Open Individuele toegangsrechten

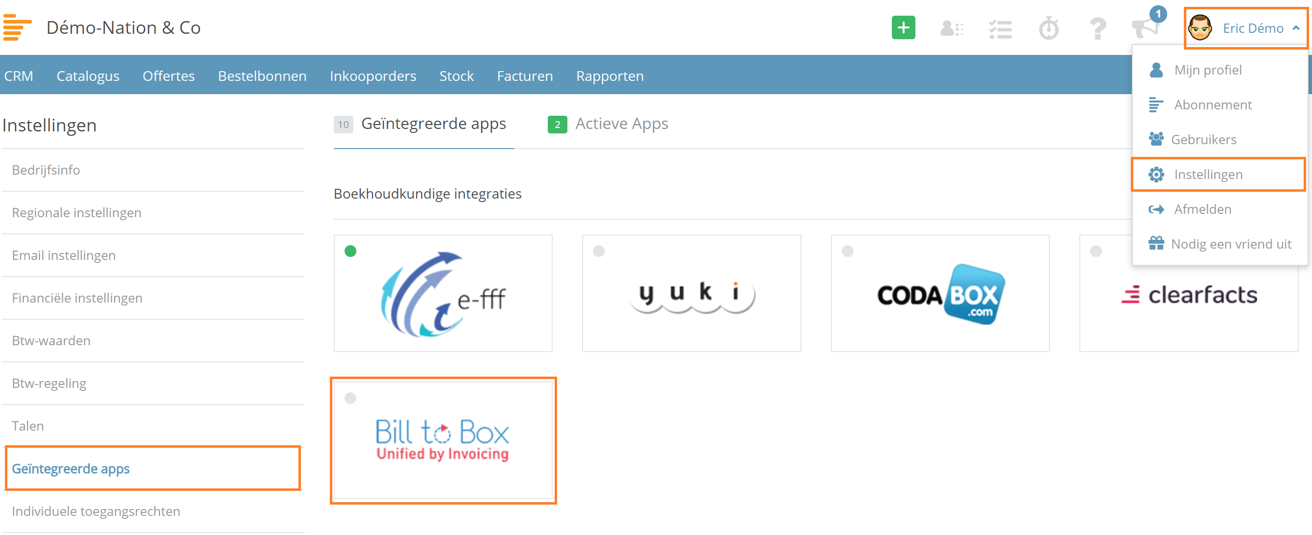click(x=153, y=511)
